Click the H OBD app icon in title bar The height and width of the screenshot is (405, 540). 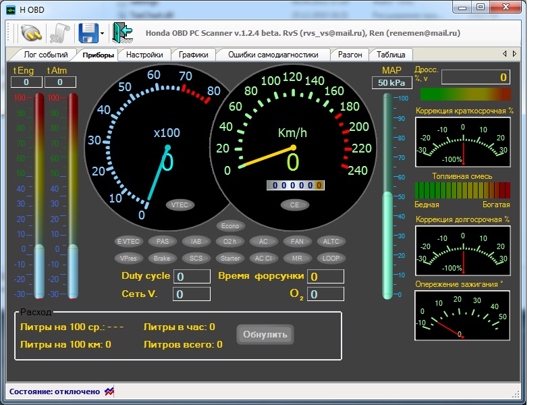[11, 10]
